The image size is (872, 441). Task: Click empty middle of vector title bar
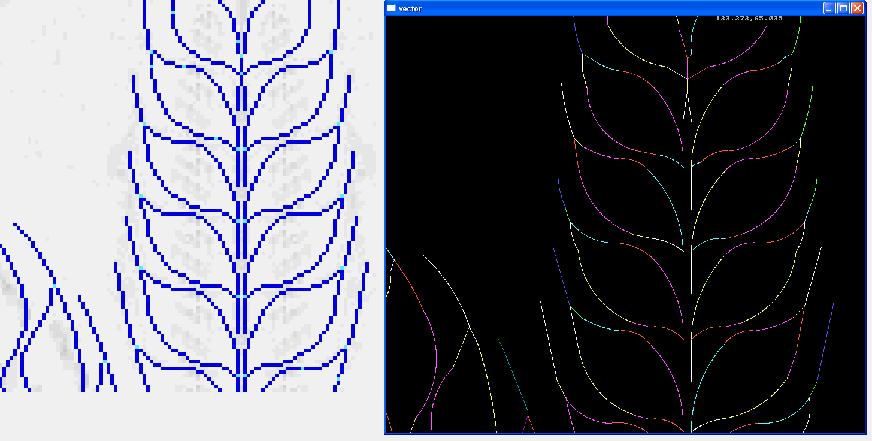click(599, 8)
